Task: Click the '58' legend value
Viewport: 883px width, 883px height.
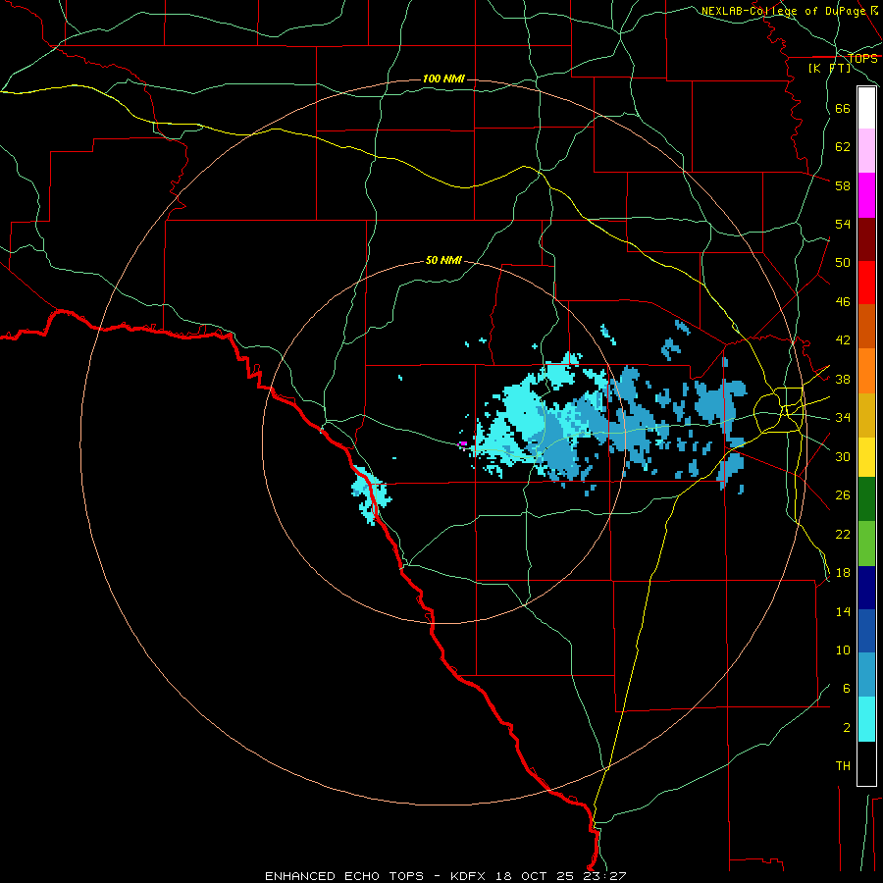Action: [843, 185]
